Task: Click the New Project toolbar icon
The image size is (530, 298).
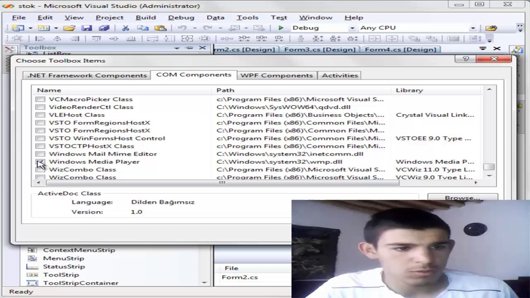Action: click(17, 28)
